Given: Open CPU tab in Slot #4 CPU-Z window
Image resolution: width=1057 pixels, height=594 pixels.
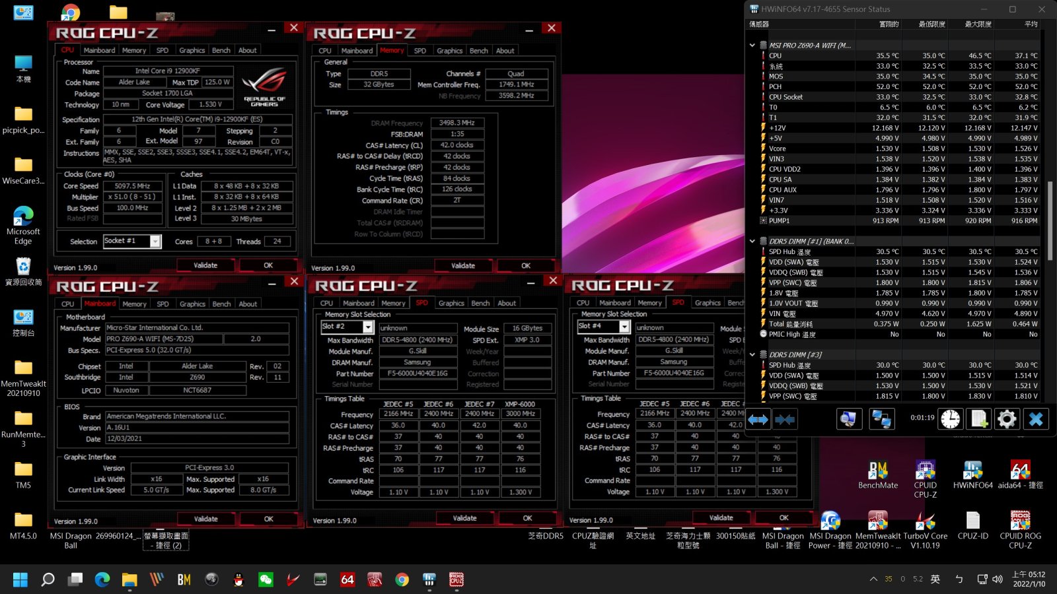Looking at the screenshot, I should pyautogui.click(x=583, y=303).
